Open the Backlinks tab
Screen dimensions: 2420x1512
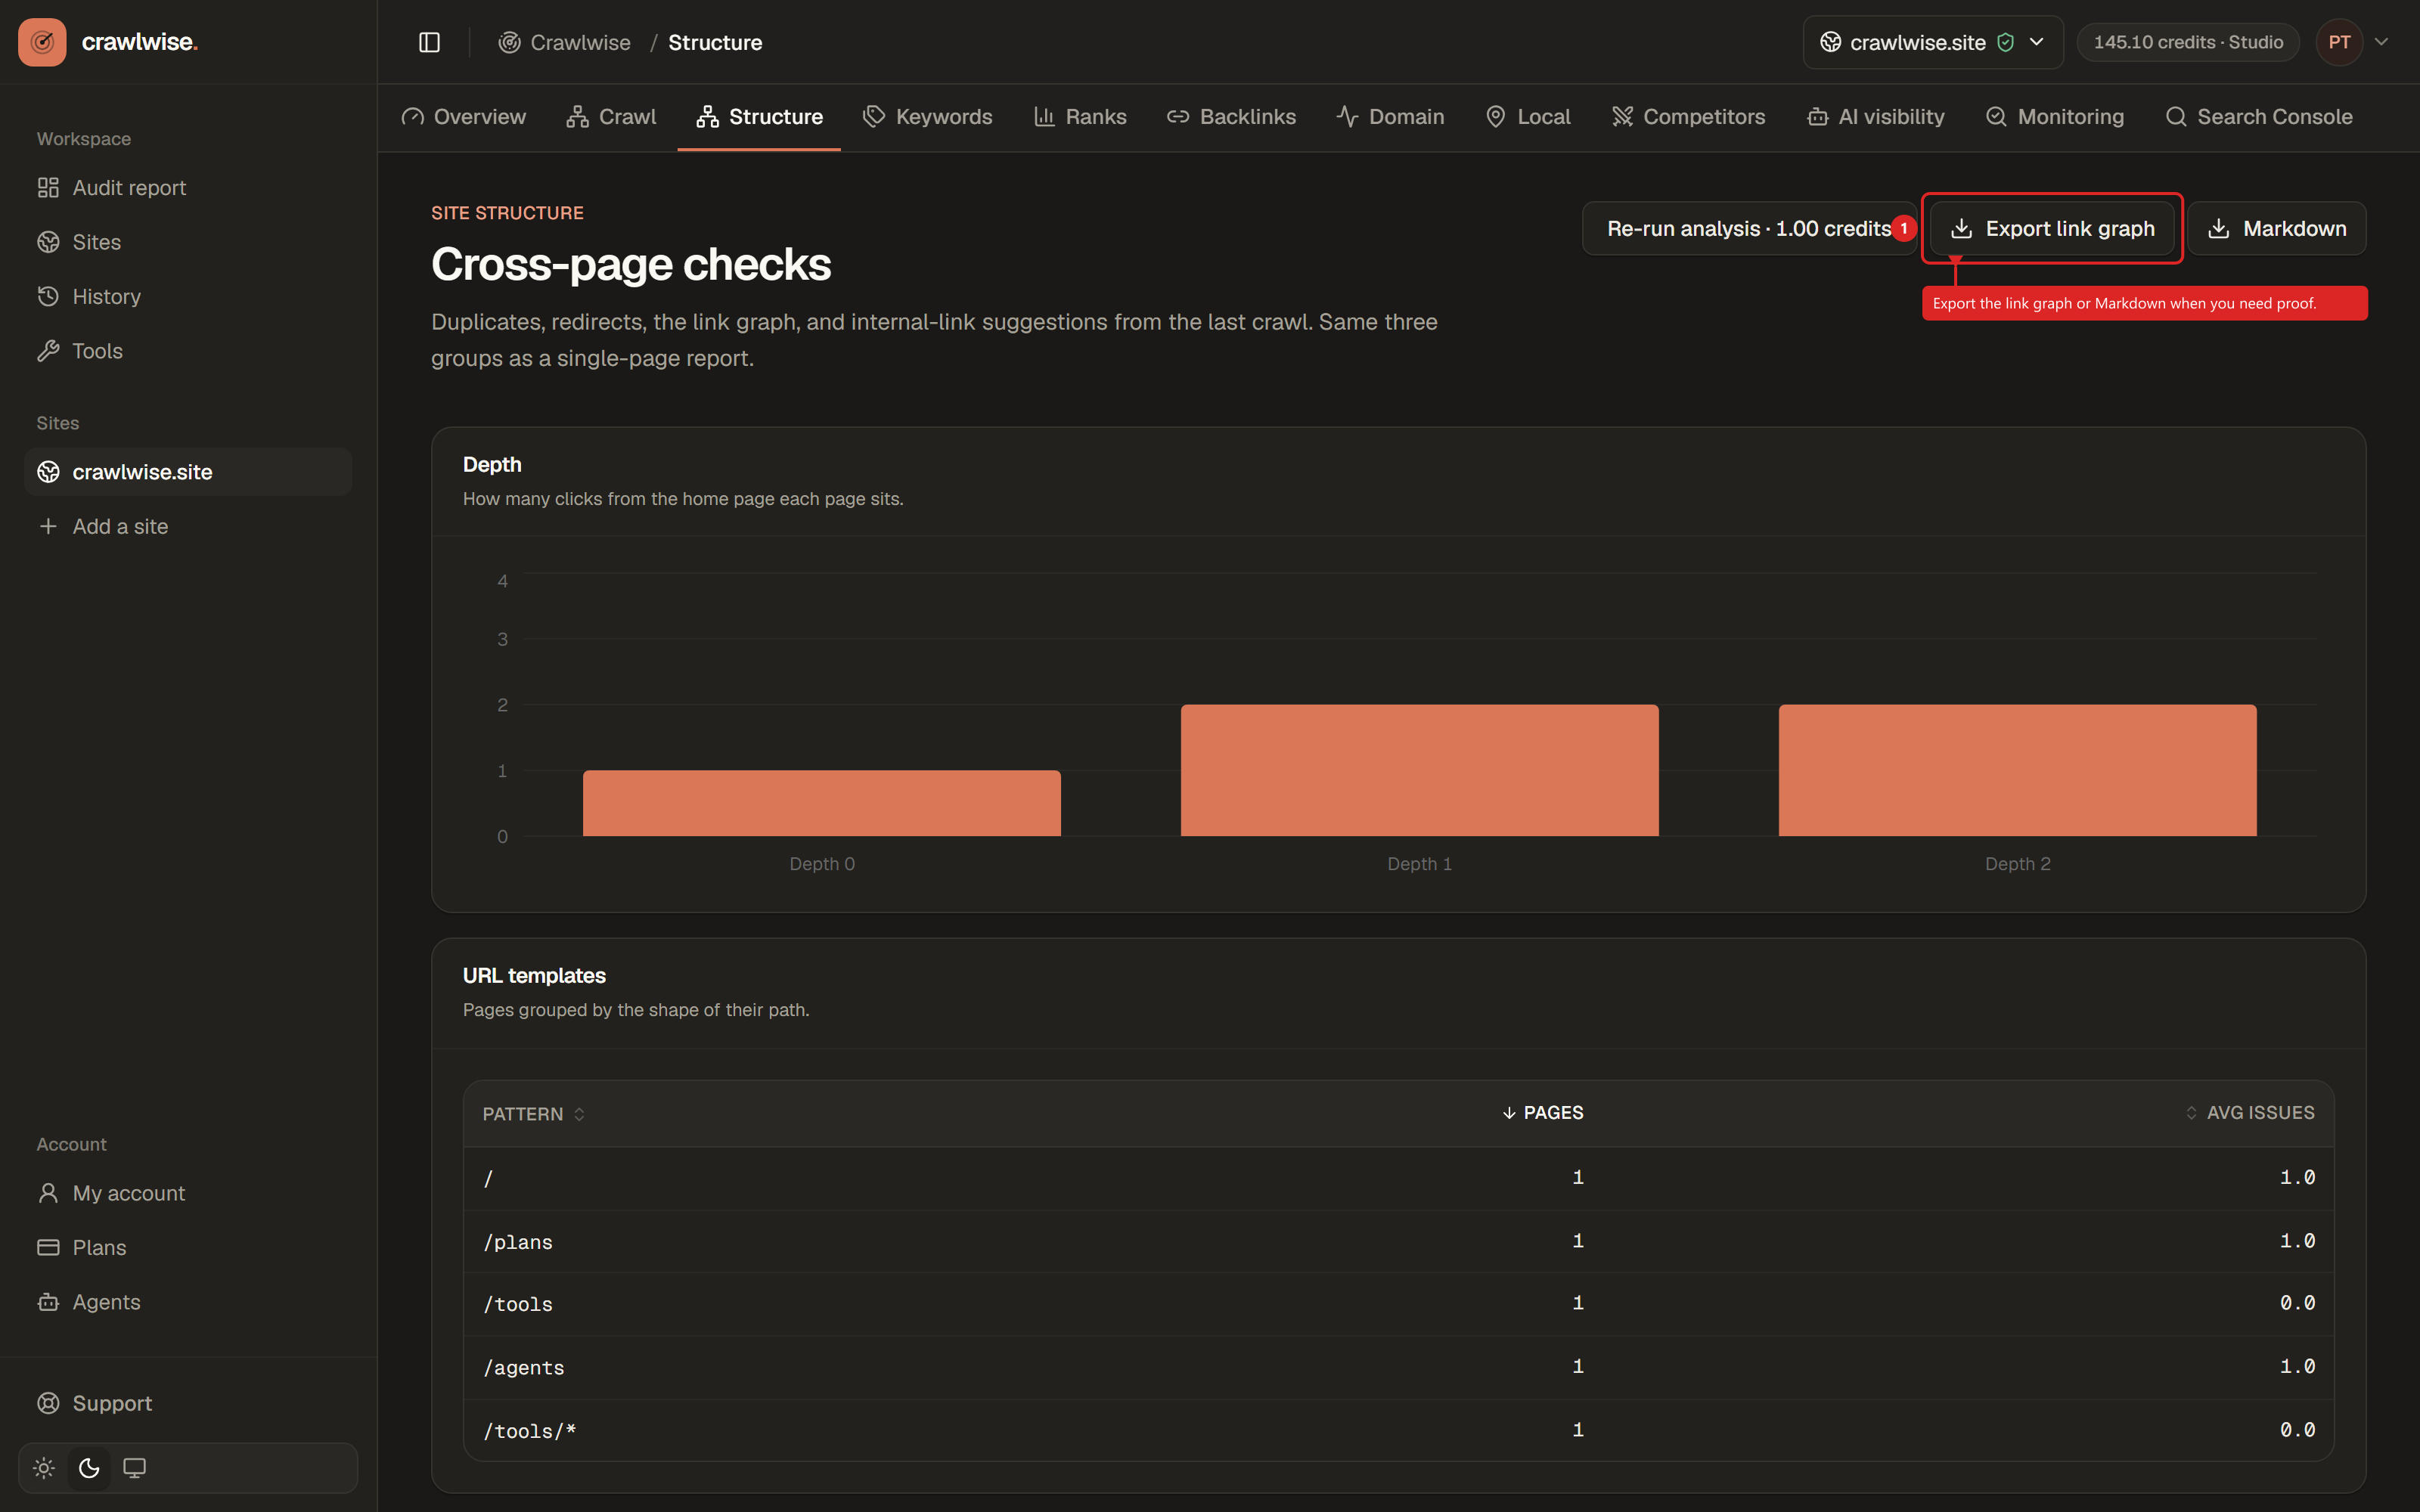coord(1231,117)
